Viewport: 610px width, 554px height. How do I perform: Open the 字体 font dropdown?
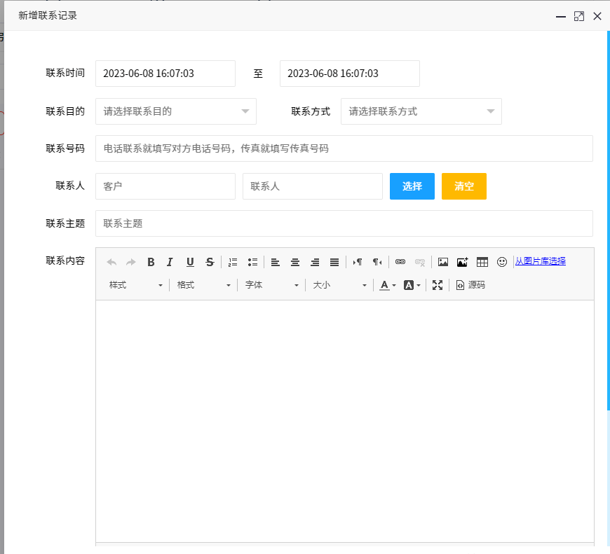coord(271,285)
